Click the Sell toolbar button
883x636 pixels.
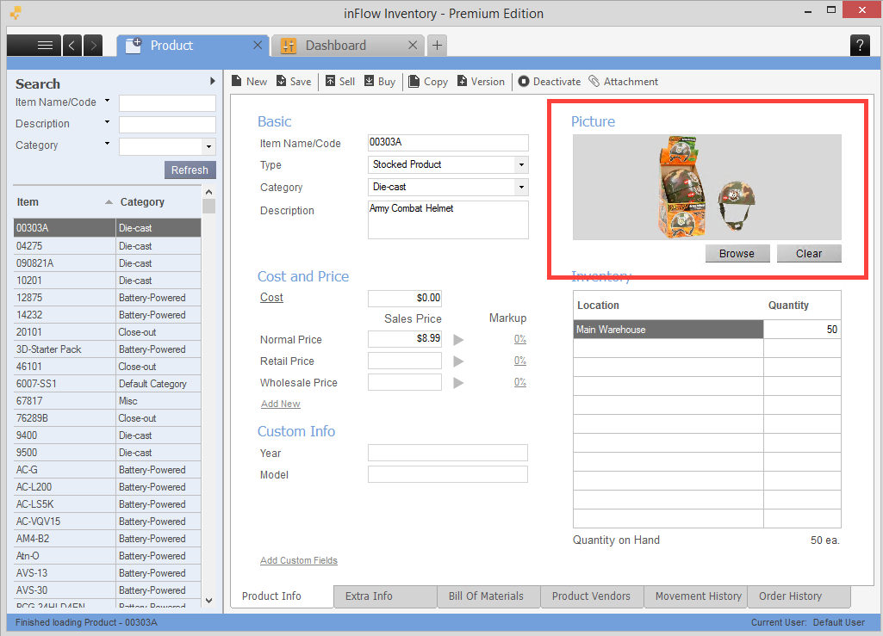tap(340, 82)
